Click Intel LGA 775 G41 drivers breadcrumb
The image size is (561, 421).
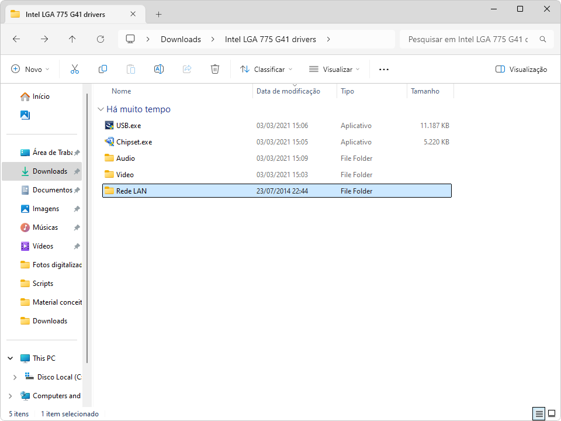coord(271,39)
